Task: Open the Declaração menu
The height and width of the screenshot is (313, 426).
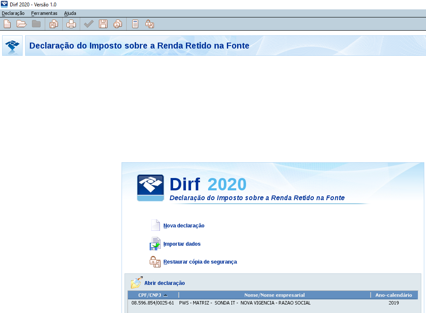Action: tap(13, 13)
